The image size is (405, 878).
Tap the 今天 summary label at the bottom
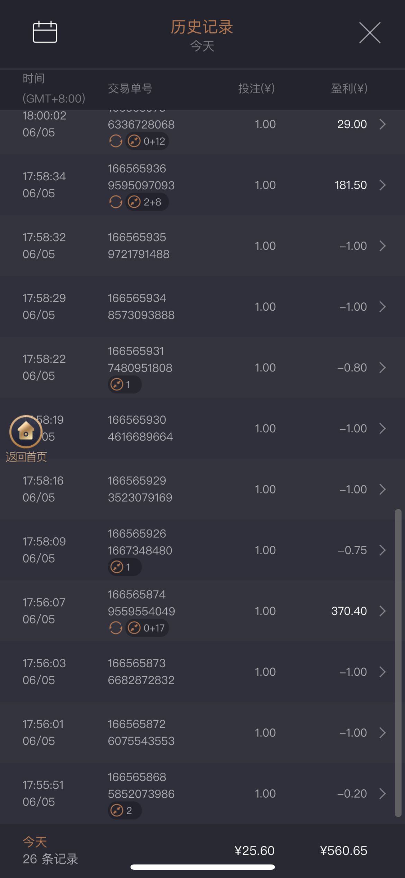point(35,842)
